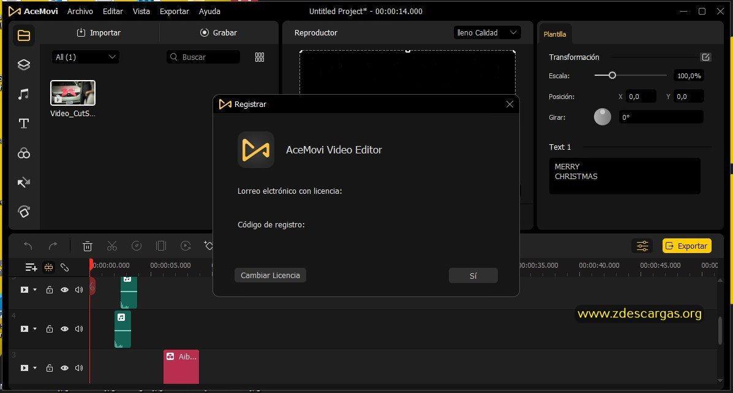This screenshot has height=393, width=733.
Task: Toggle lock on track 5
Action: click(x=49, y=290)
